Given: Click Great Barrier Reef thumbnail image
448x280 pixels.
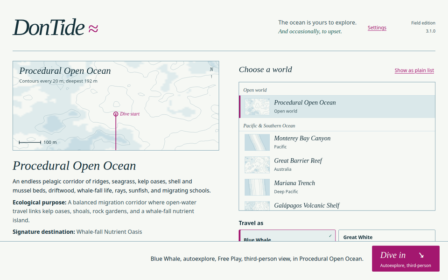Looking at the screenshot, I should tap(257, 165).
